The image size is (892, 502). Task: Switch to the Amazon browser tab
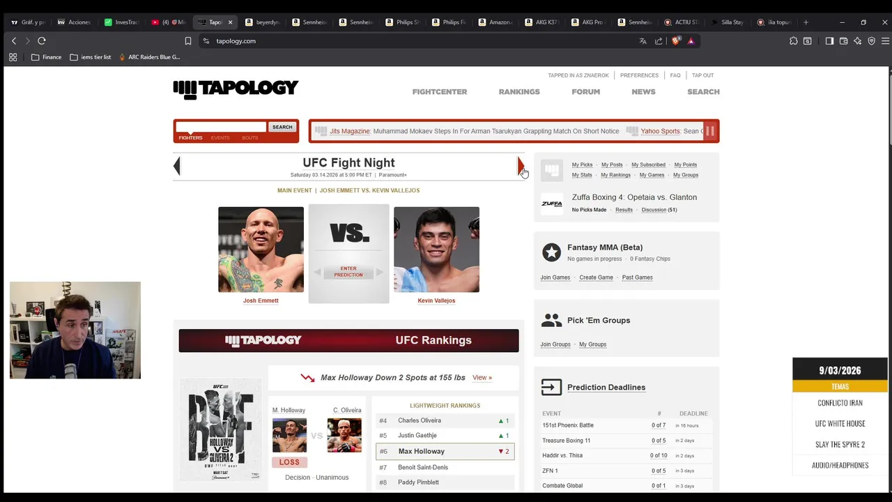pyautogui.click(x=495, y=22)
